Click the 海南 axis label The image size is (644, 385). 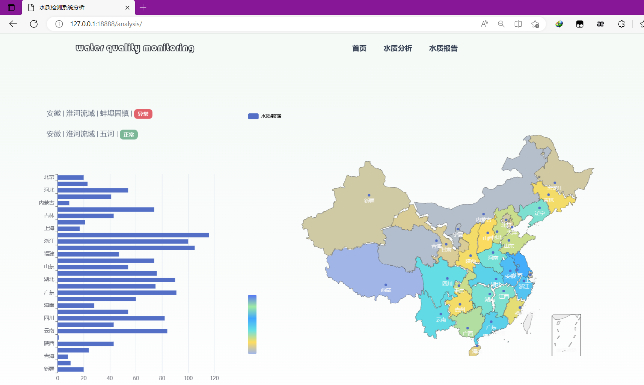[49, 305]
